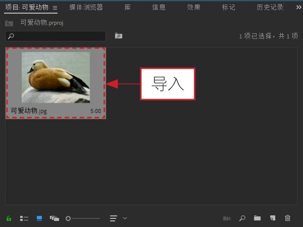The width and height of the screenshot is (303, 227).
Task: Open the sort icons menu
Action: pos(113,218)
